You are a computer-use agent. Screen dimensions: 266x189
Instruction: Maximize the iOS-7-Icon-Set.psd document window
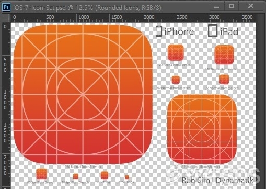tap(232, 7)
